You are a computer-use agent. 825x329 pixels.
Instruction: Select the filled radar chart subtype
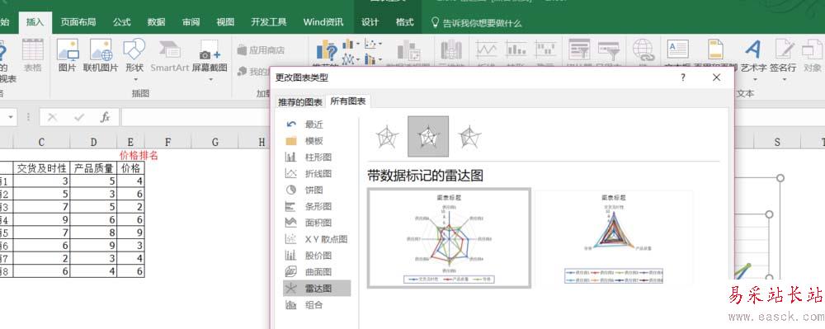pos(469,137)
